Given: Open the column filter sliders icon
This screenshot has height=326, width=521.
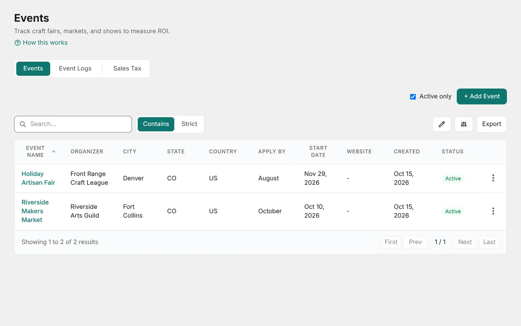Looking at the screenshot, I should (x=464, y=124).
